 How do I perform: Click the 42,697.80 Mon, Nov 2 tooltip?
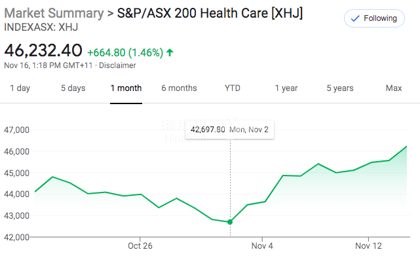point(229,130)
